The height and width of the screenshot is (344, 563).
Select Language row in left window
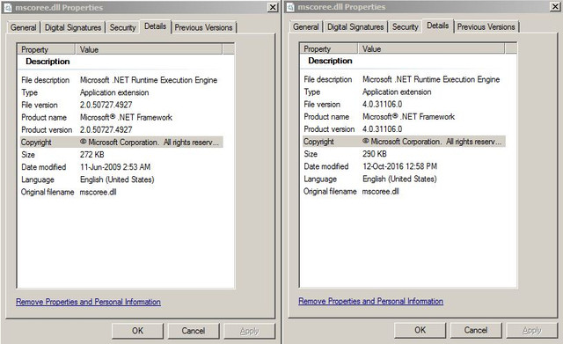click(121, 179)
